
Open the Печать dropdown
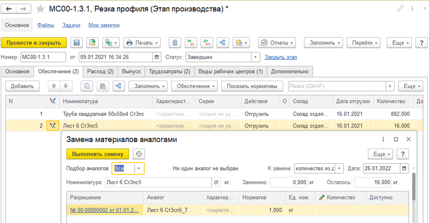[x=142, y=43]
